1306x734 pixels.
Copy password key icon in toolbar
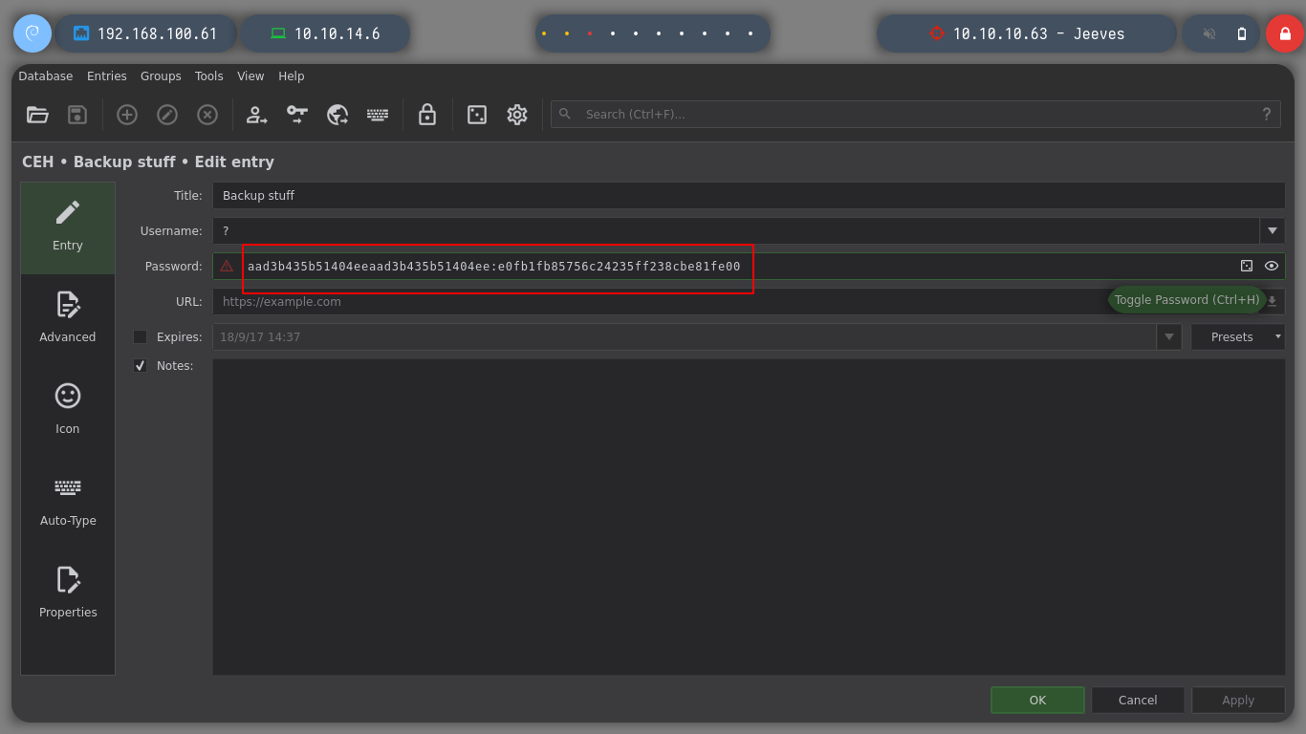(x=297, y=115)
